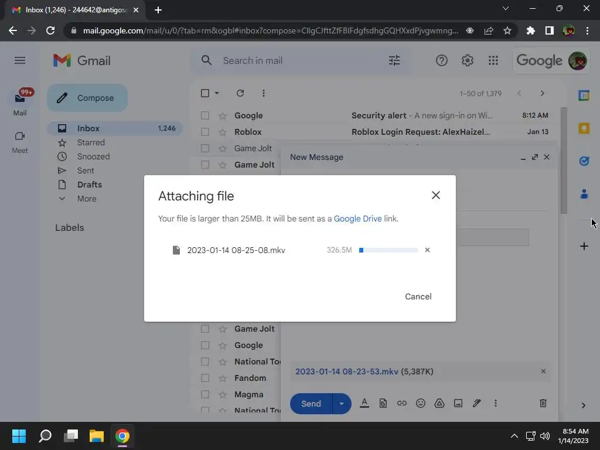
Task: Open Google Keep in the side panel
Action: [584, 128]
